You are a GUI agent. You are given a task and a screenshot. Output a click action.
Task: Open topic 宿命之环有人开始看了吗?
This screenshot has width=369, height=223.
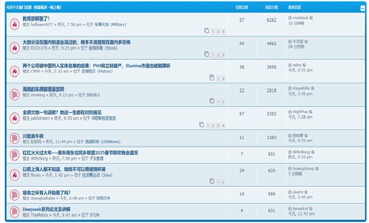coord(47,193)
